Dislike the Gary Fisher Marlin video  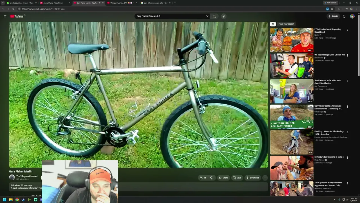pyautogui.click(x=211, y=178)
